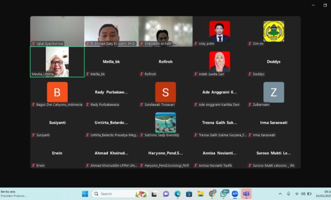Select R. Ahmad Zaky El Islami's video tile
The width and height of the screenshot is (331, 200).
[x=111, y=31]
